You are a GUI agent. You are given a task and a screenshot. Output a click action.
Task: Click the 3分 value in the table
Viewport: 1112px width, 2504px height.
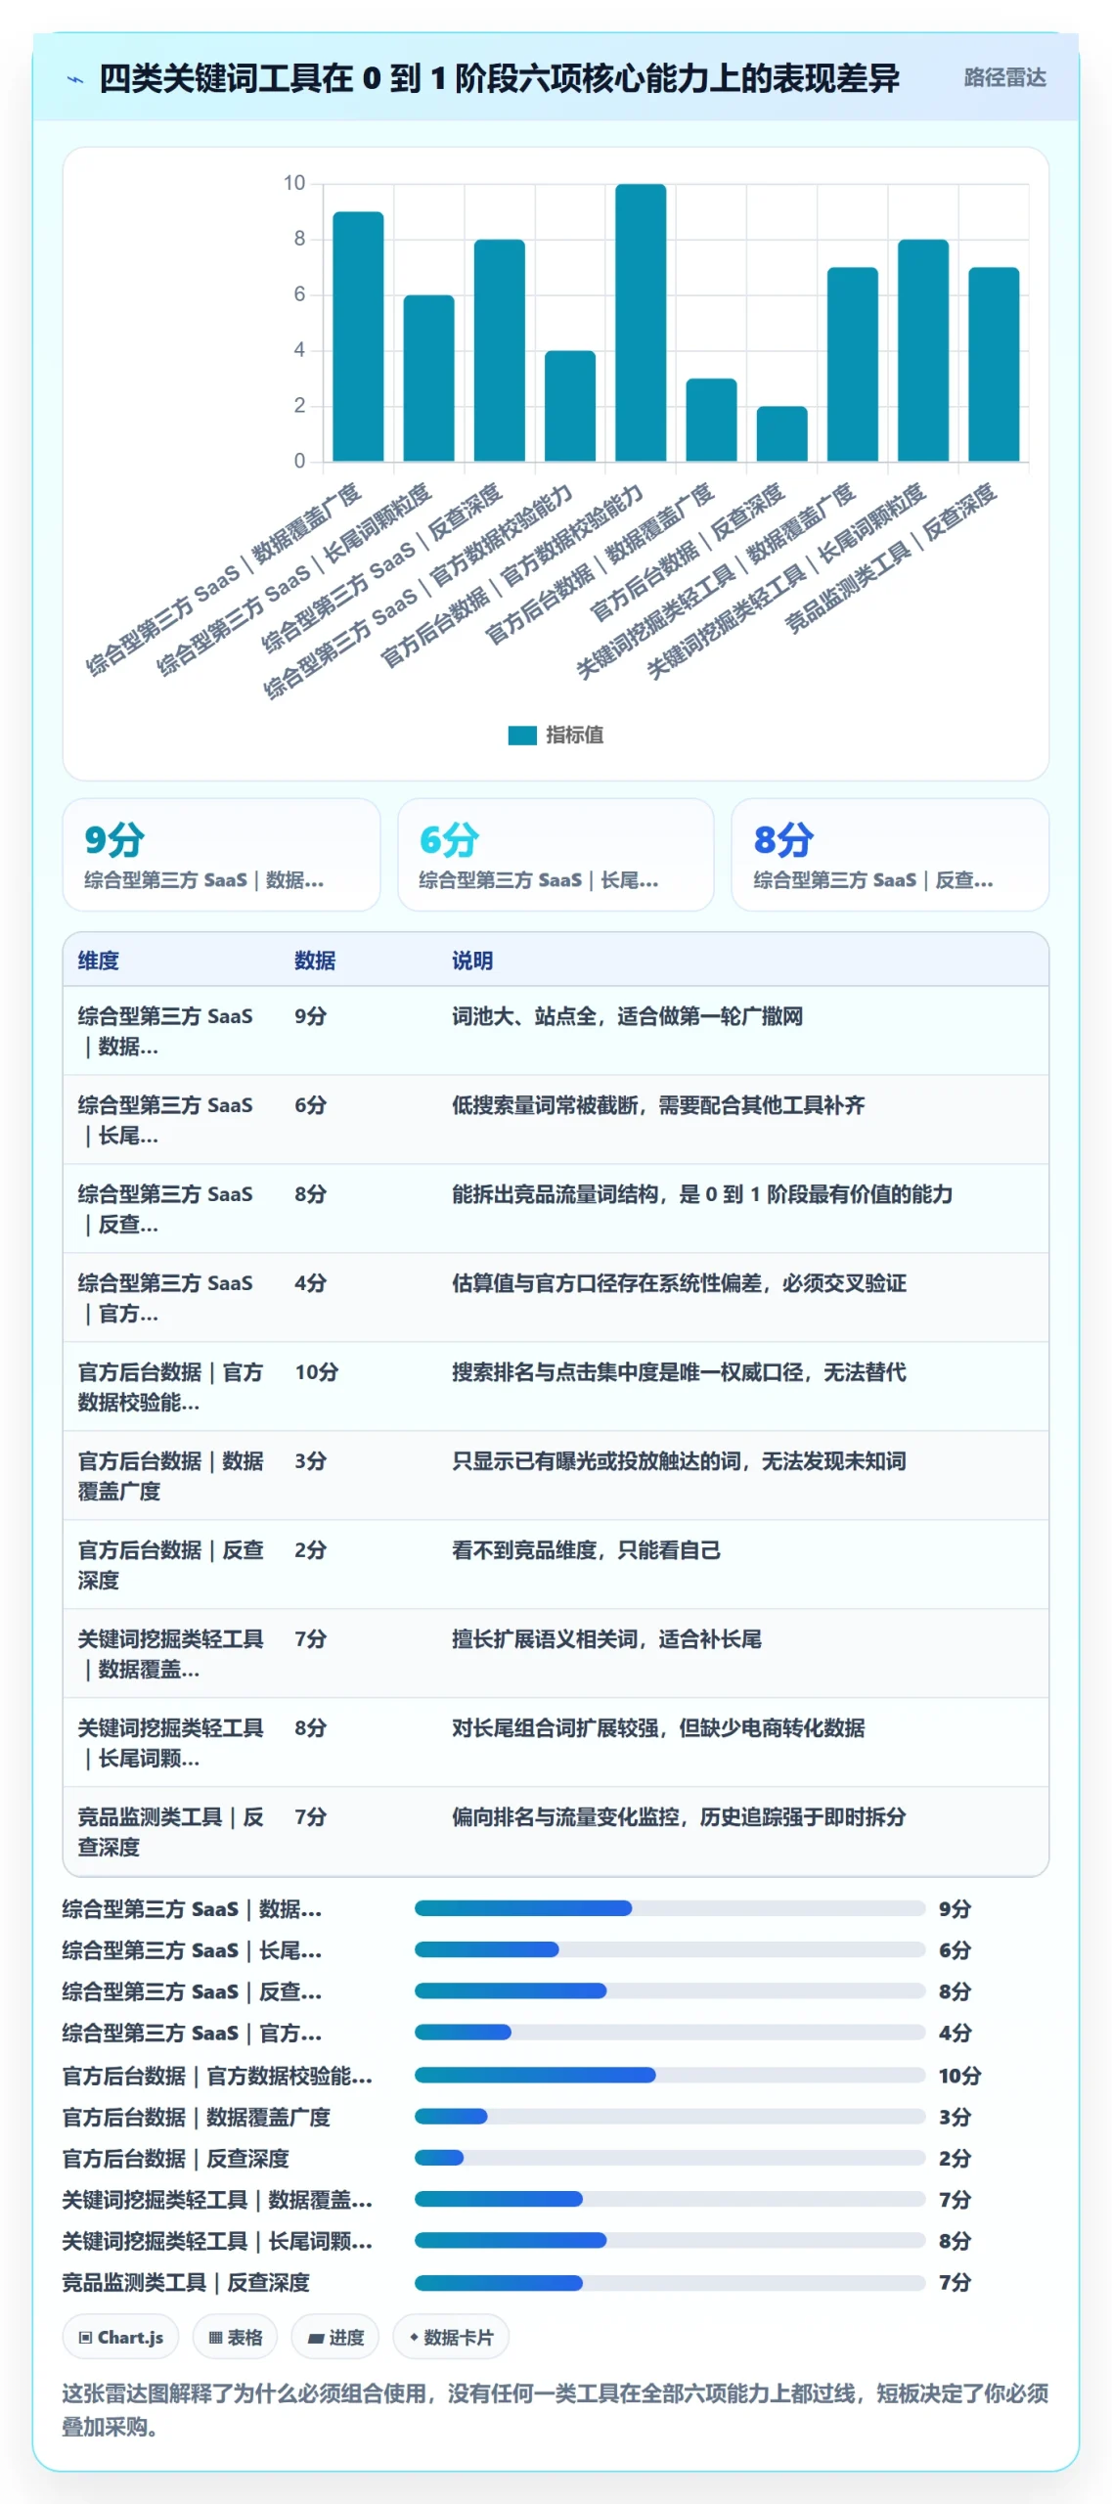311,1461
